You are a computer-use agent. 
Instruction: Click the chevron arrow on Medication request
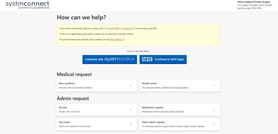pos(214,109)
